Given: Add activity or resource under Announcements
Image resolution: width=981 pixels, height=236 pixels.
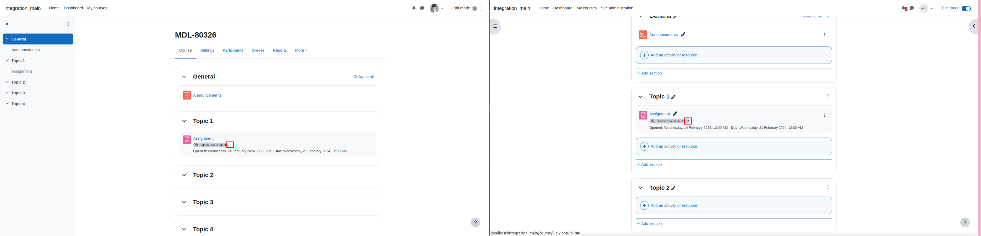Looking at the screenshot, I should point(733,55).
